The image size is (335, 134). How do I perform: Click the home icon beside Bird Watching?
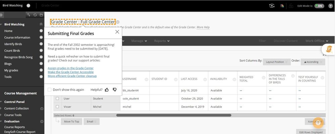41,24
